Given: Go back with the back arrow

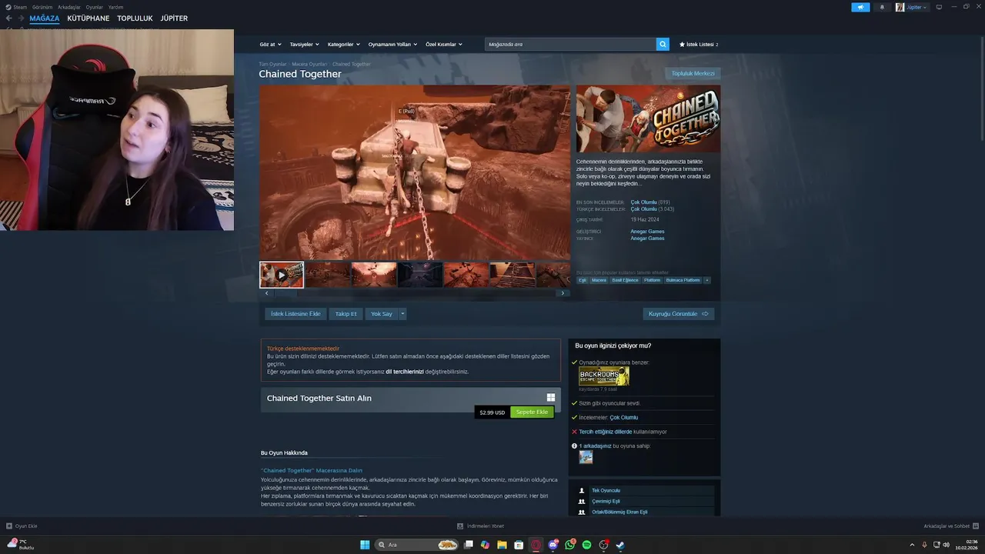Looking at the screenshot, I should pos(9,18).
